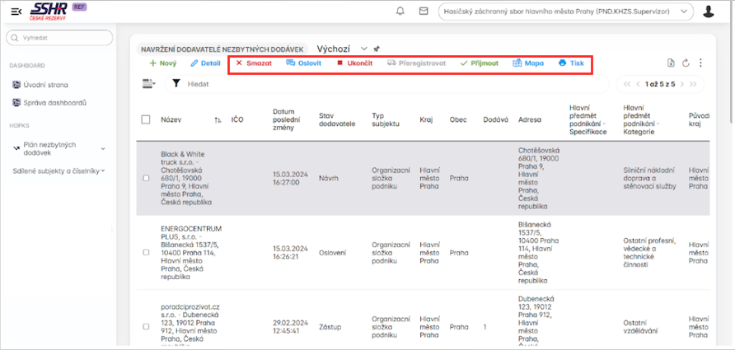Pin the Výchozí view
The width and height of the screenshot is (735, 350).
pos(377,49)
